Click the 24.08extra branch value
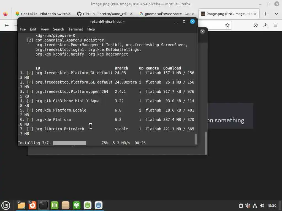This screenshot has height=211, width=282. coord(126,82)
